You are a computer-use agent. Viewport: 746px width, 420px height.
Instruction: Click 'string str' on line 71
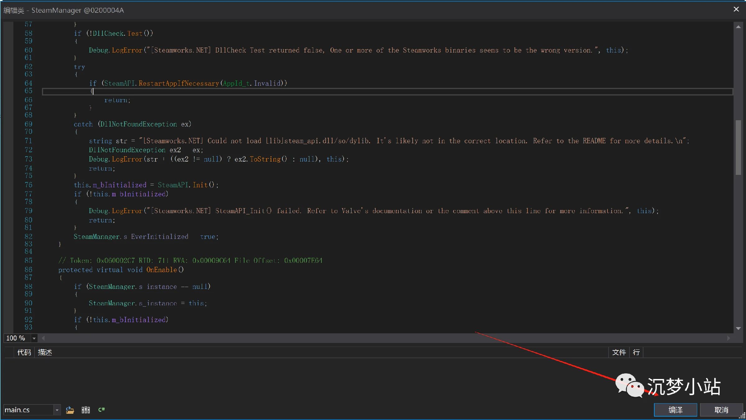tap(108, 141)
